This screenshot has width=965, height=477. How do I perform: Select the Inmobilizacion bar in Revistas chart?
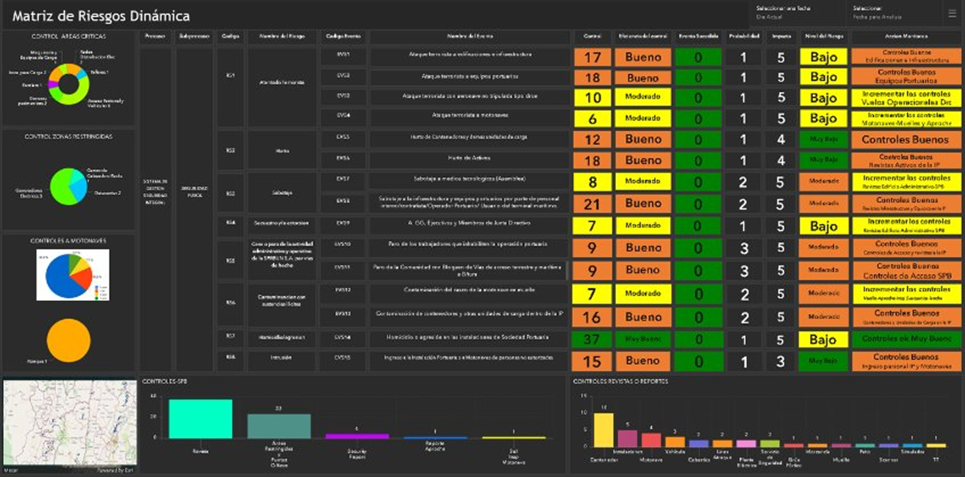click(627, 438)
